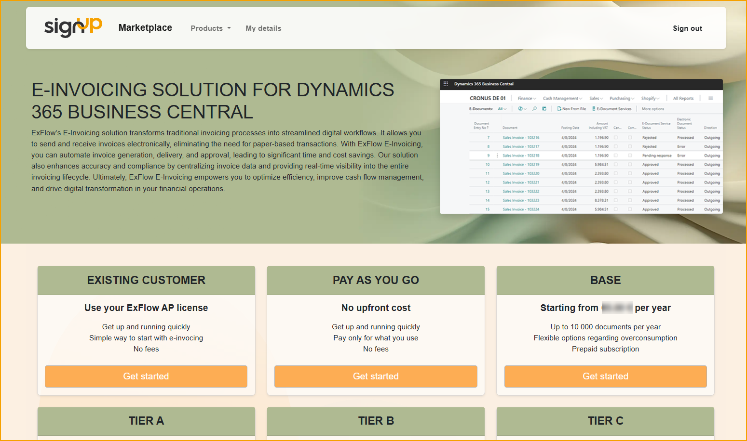Click the magnifier search icon in E-Documents toolbar

534,109
